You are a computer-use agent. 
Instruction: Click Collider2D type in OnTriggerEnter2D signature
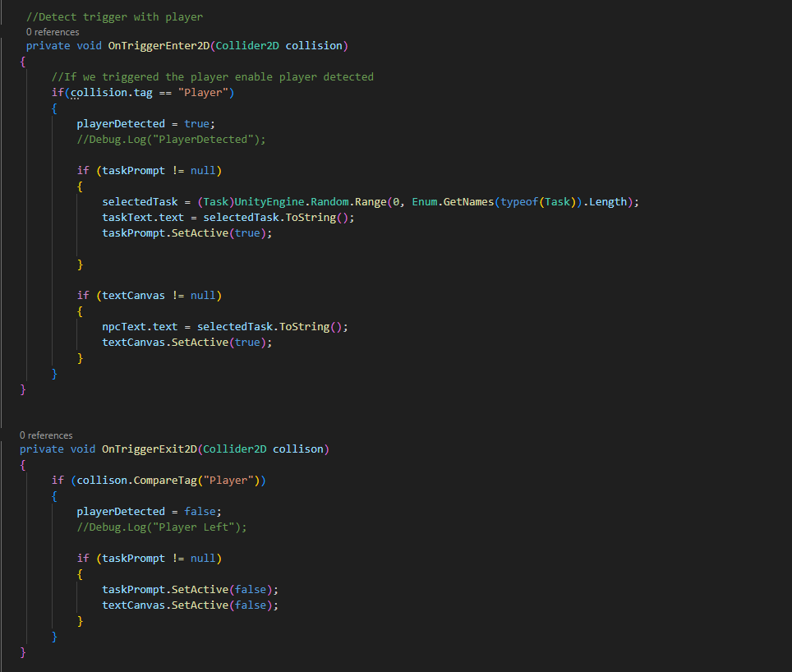[x=247, y=45]
